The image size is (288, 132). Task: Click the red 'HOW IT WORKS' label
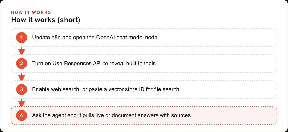31,12
